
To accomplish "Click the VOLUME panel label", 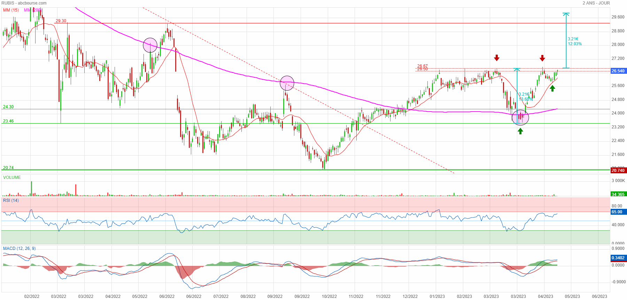I will [x=12, y=177].
